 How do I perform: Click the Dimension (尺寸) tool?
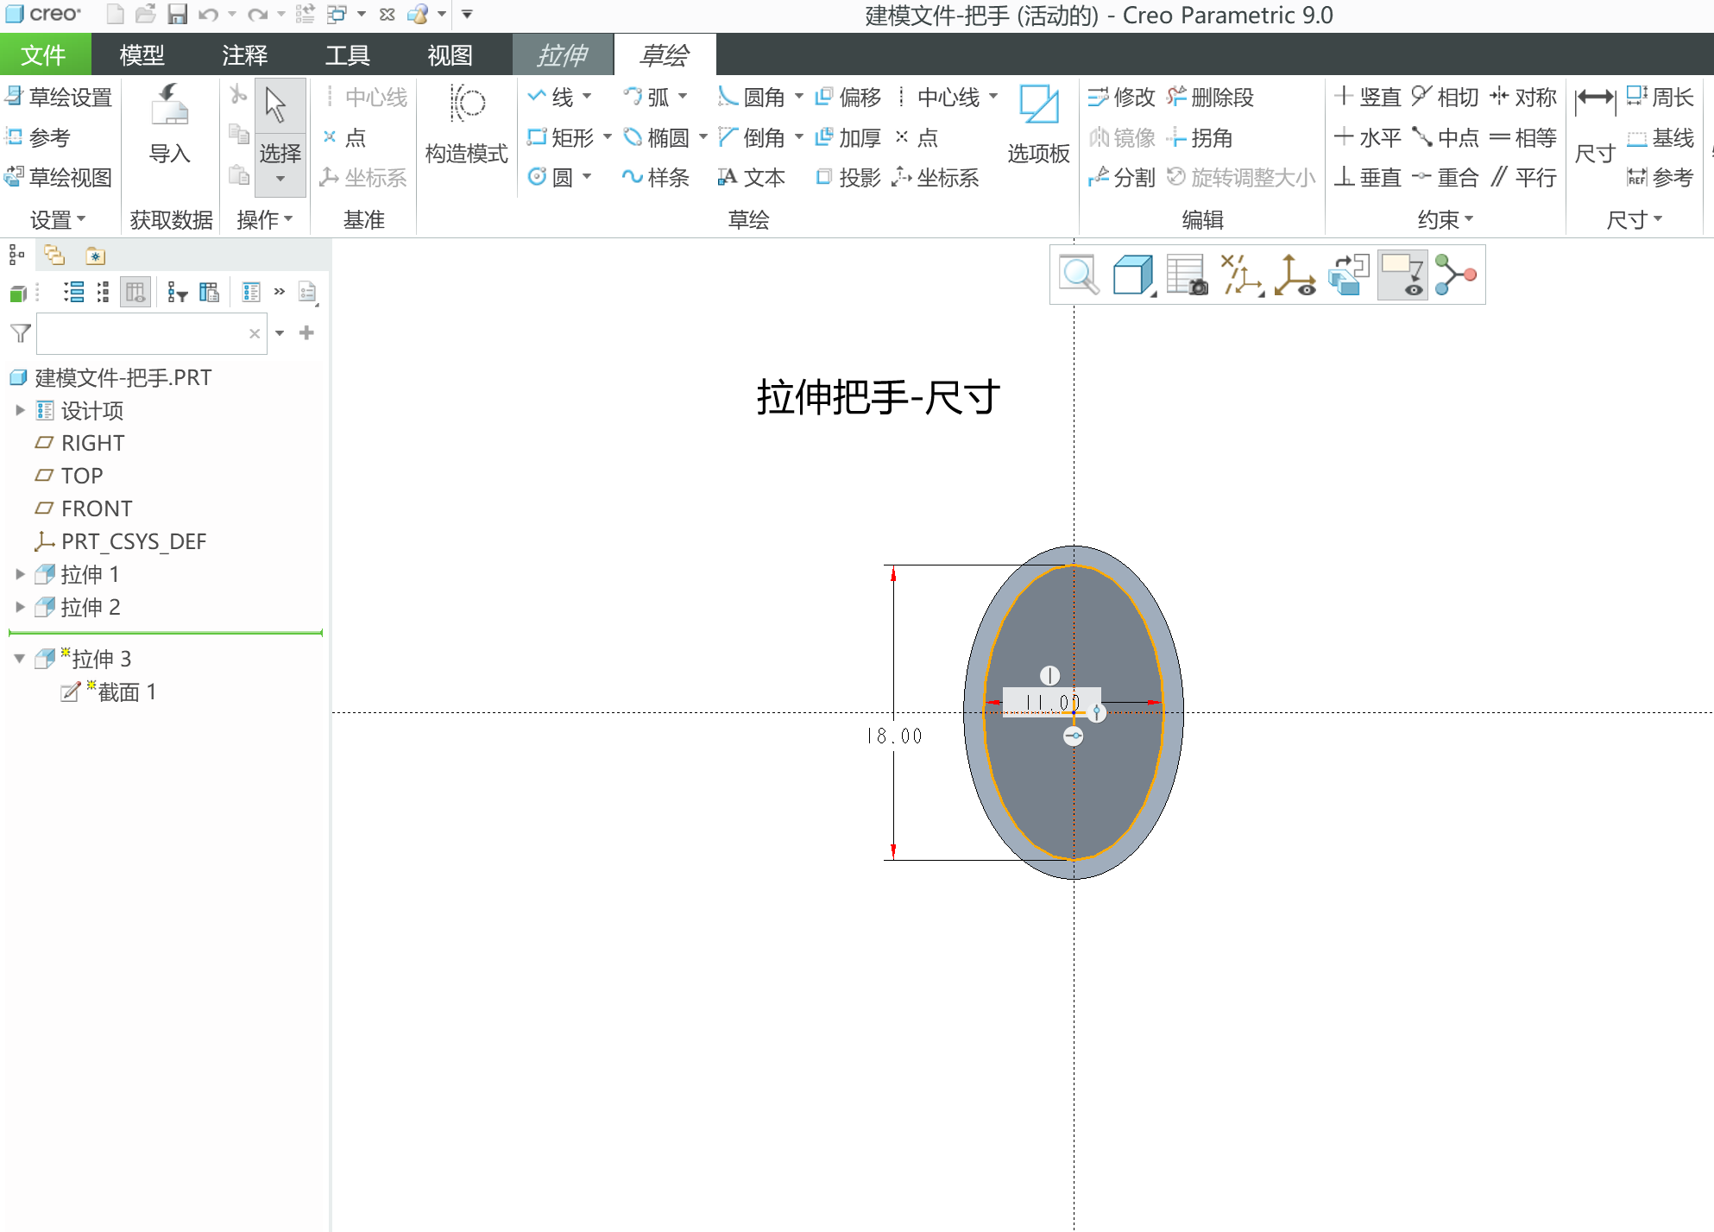1595,124
